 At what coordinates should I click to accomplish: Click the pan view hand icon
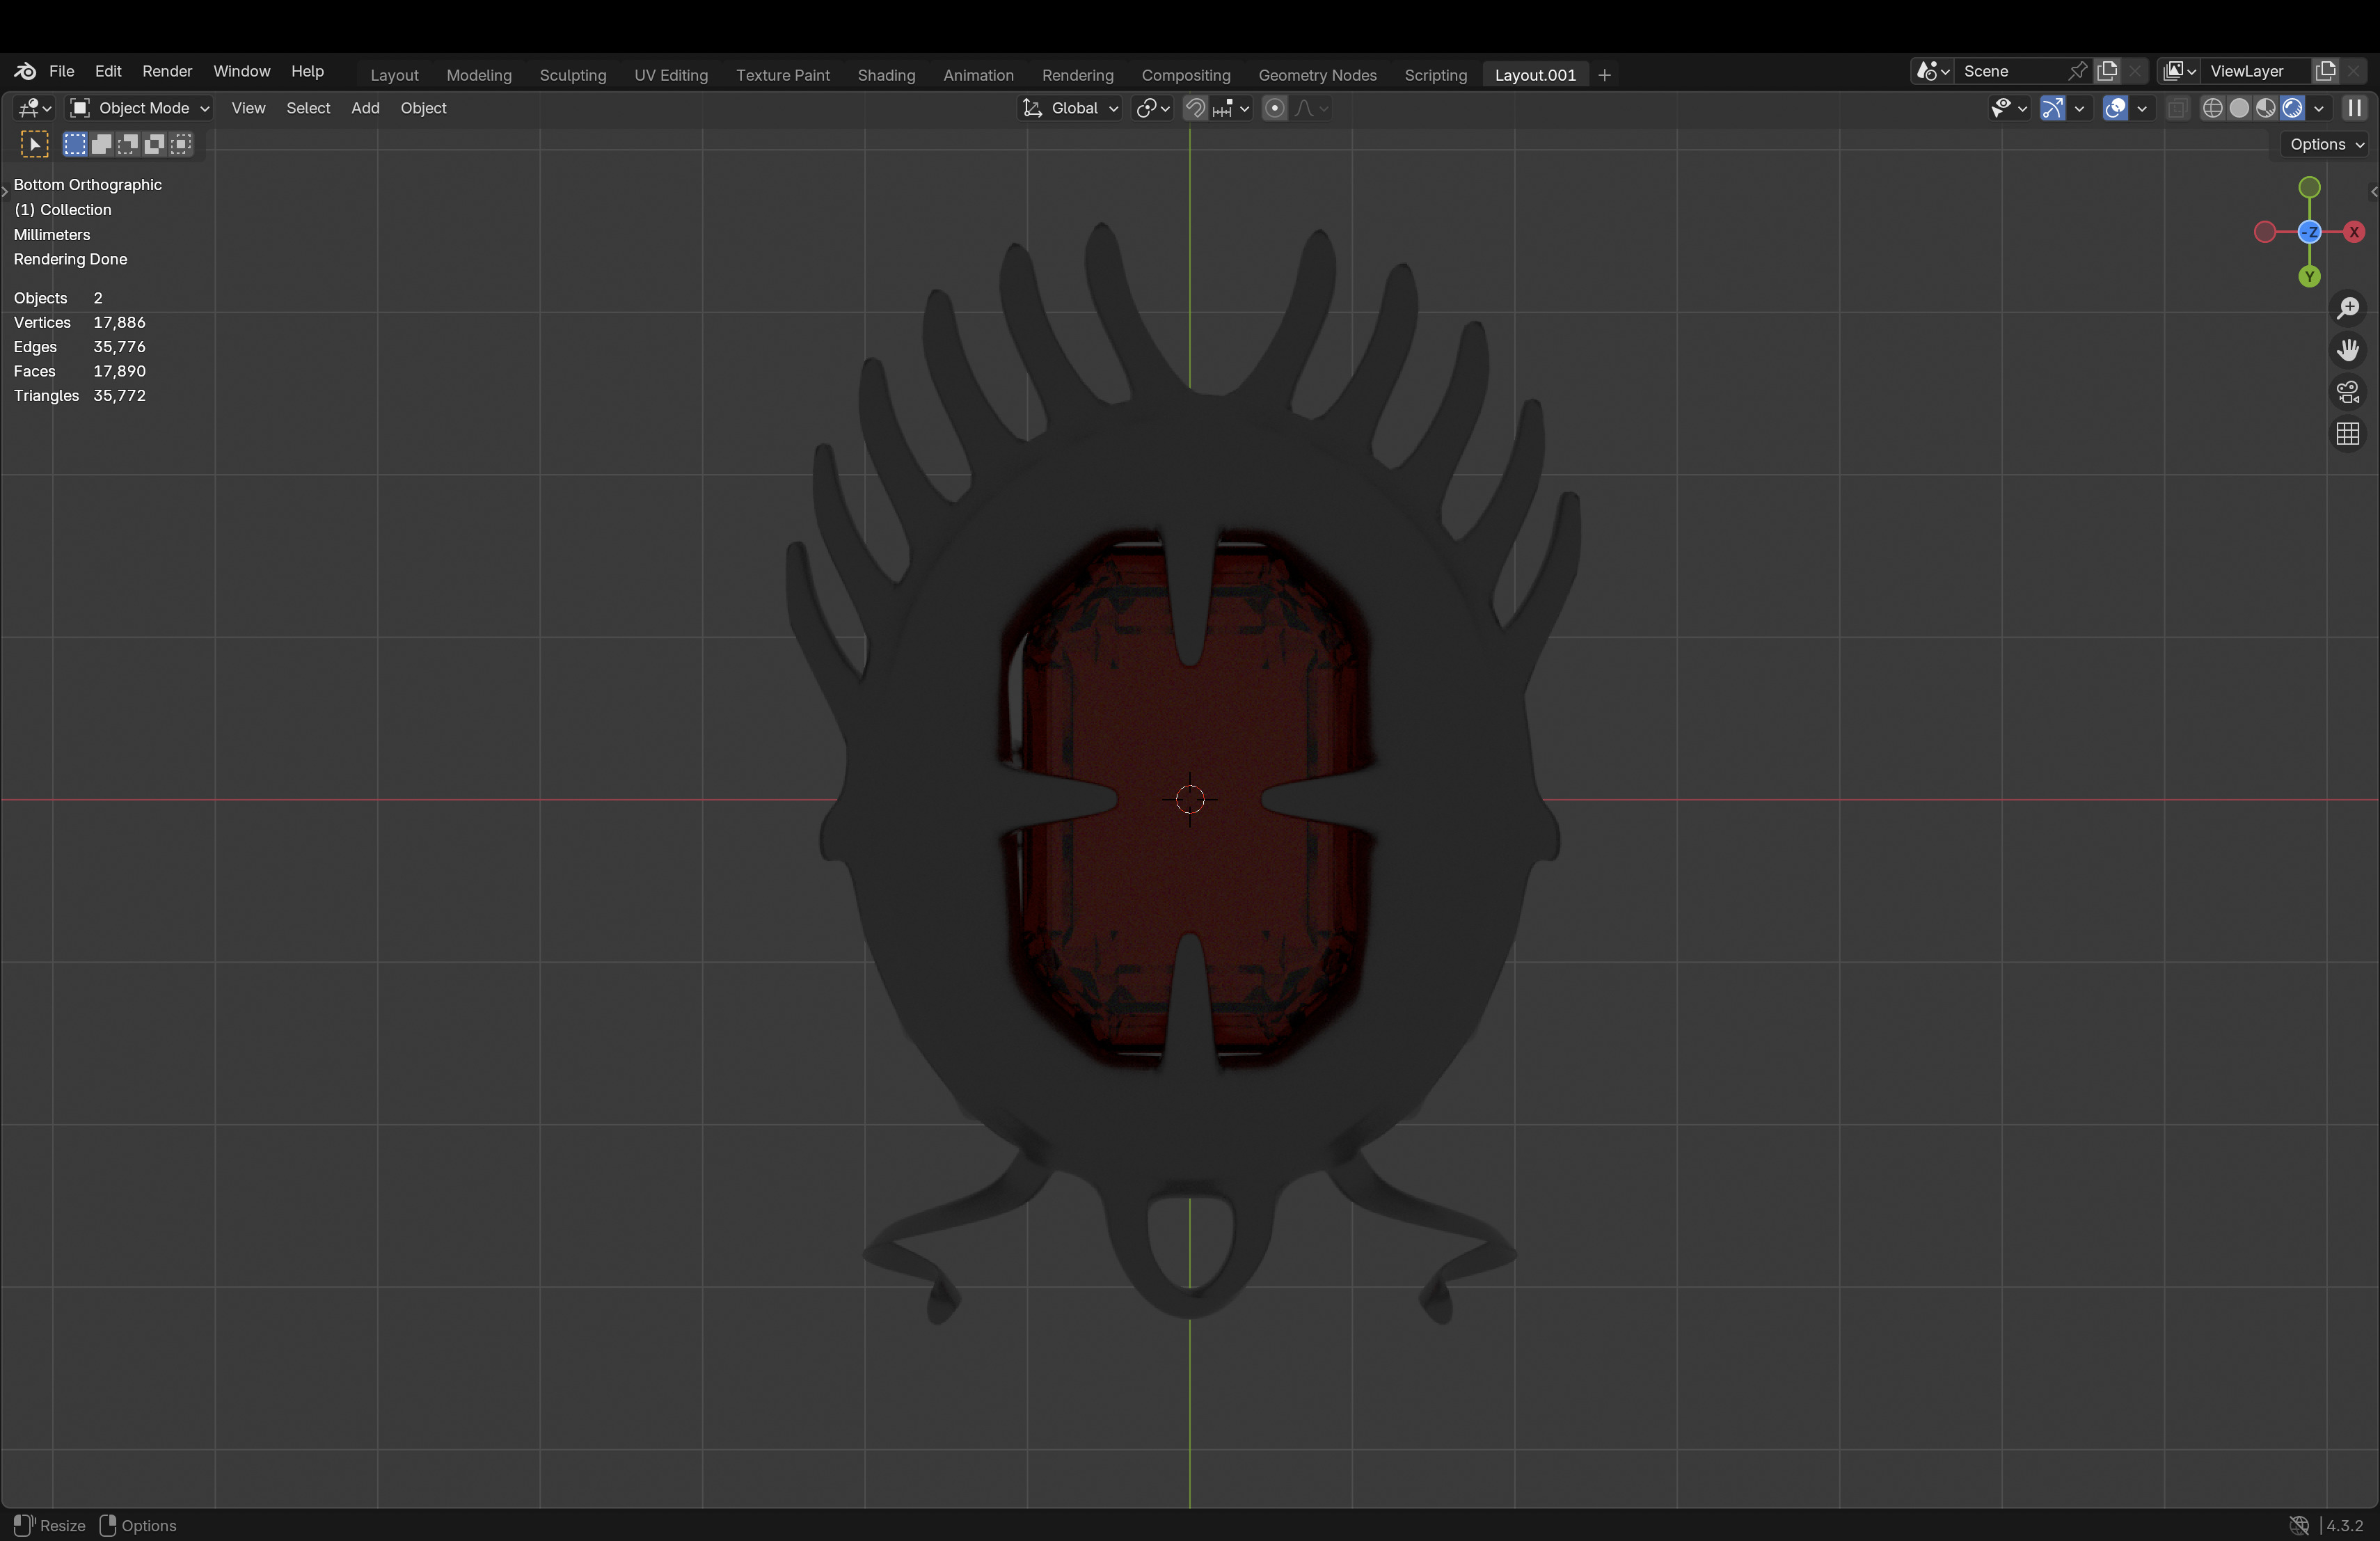pos(2347,350)
